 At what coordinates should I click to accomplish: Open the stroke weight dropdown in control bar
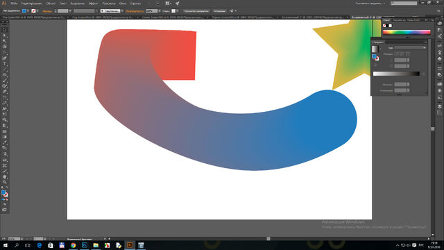tap(70, 11)
